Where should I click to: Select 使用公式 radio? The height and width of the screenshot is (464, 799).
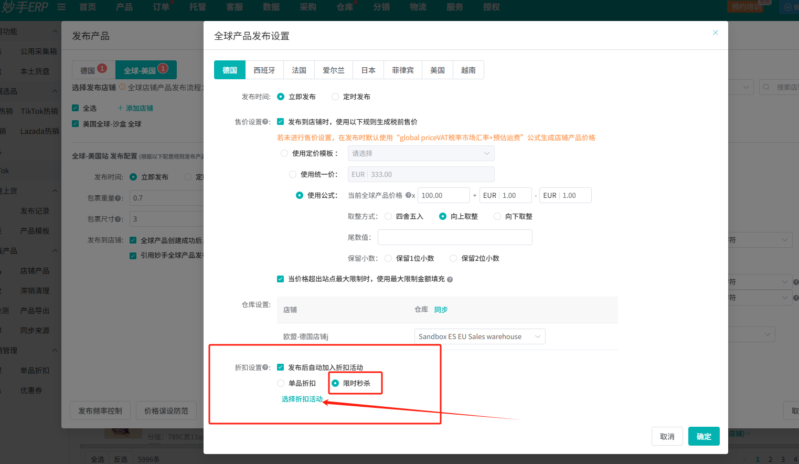(x=300, y=195)
